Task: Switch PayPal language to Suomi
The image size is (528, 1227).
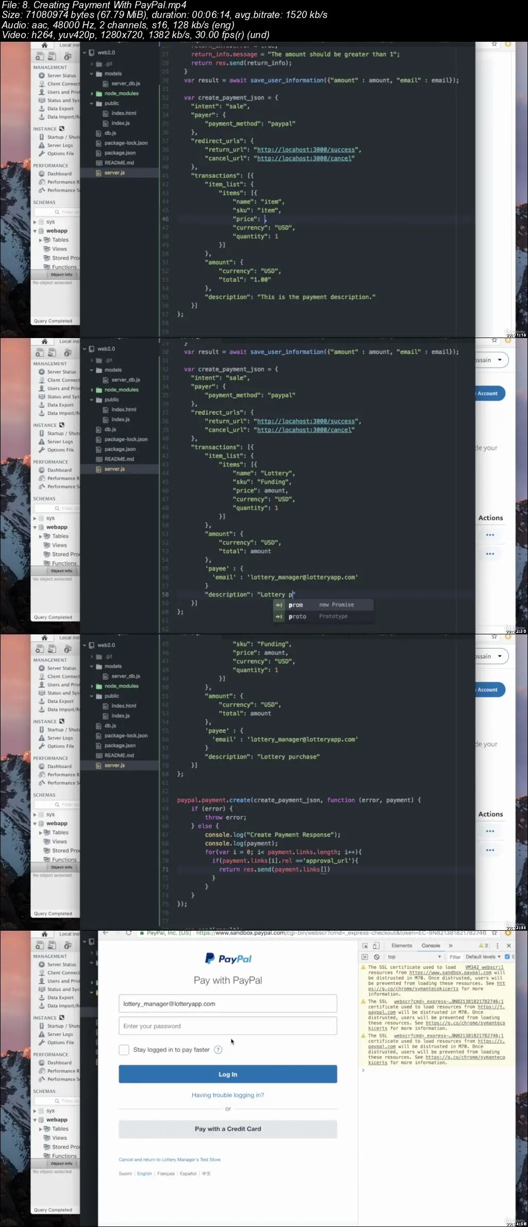Action: [125, 1173]
